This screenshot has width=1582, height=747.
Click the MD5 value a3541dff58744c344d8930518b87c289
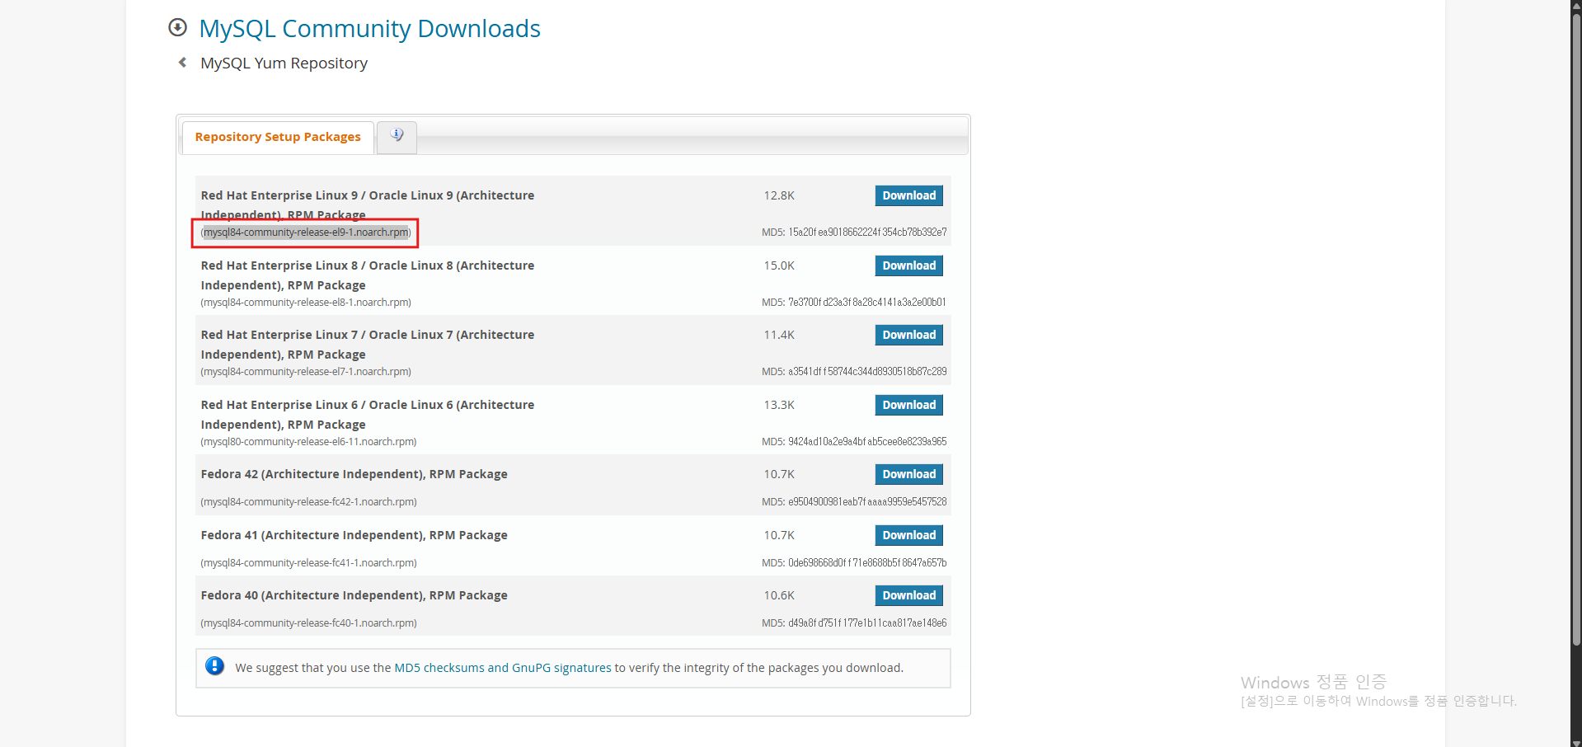(867, 372)
